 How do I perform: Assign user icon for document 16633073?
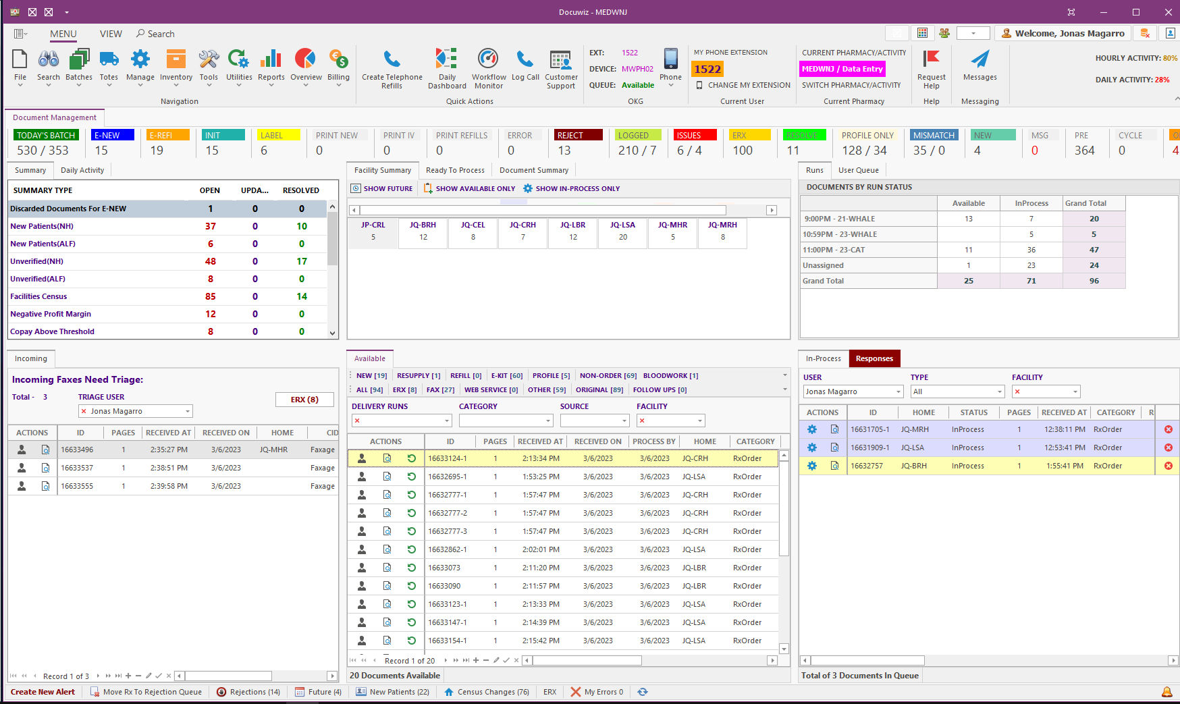tap(362, 568)
